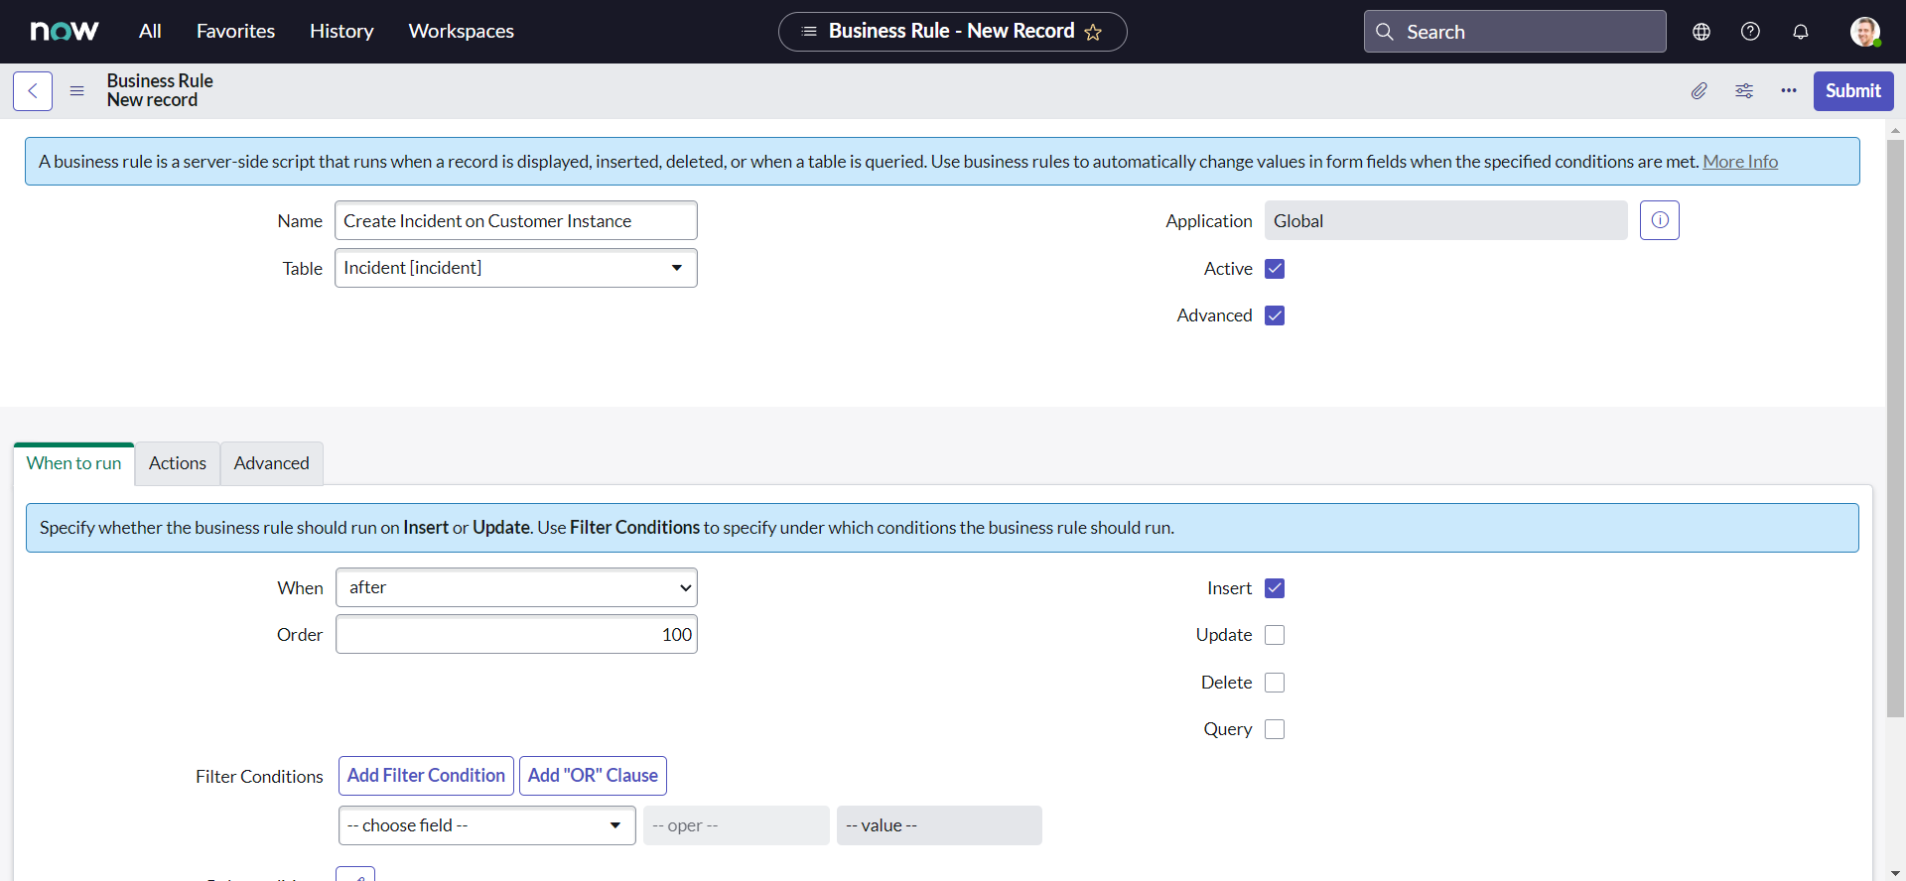
Task: Add page to favorites with star icon
Action: 1093,32
